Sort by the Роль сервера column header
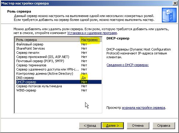Viewport: 179px width, 133px height. [47, 40]
